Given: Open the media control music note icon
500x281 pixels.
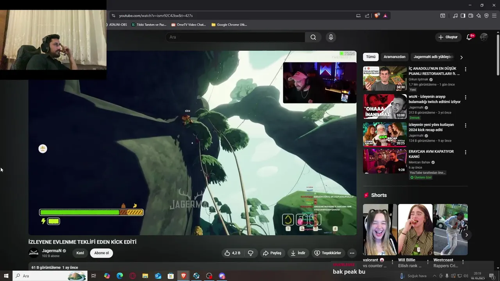Looking at the screenshot, I should click(x=455, y=16).
